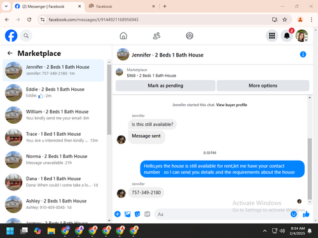Viewport: 318px width, 238px height.
Task: Go forward in browser history
Action: point(18,20)
